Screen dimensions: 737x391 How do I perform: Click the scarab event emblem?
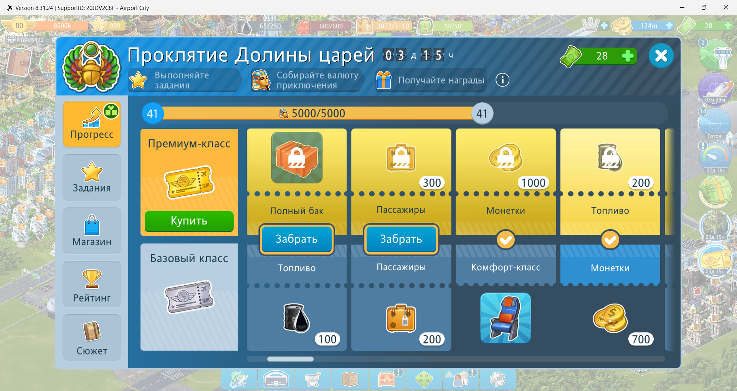point(91,67)
